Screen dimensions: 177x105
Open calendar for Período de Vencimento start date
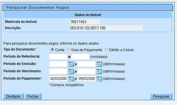[71, 71]
